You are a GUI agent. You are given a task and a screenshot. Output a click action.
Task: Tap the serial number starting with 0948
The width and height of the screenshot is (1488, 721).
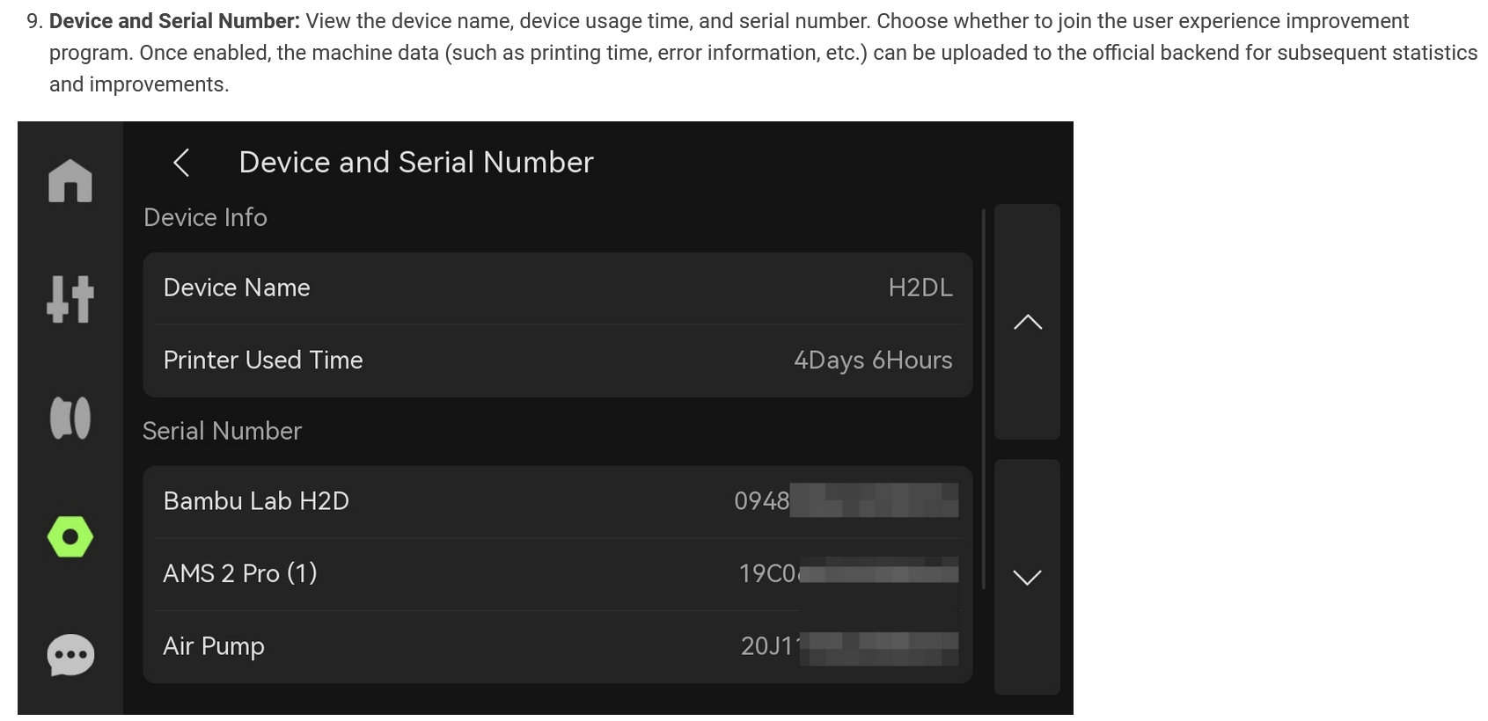[845, 501]
